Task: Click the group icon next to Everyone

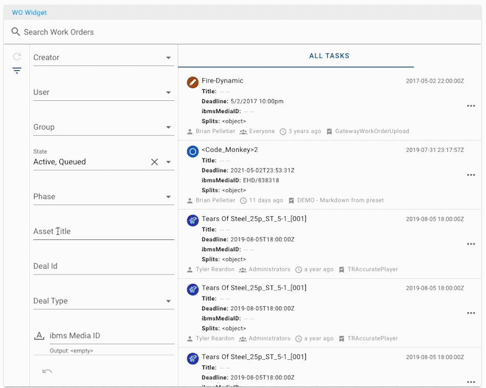Action: [243, 132]
